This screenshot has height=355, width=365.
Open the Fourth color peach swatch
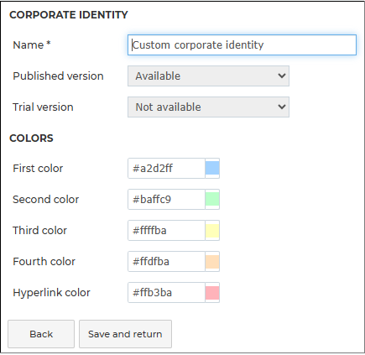pyautogui.click(x=212, y=261)
